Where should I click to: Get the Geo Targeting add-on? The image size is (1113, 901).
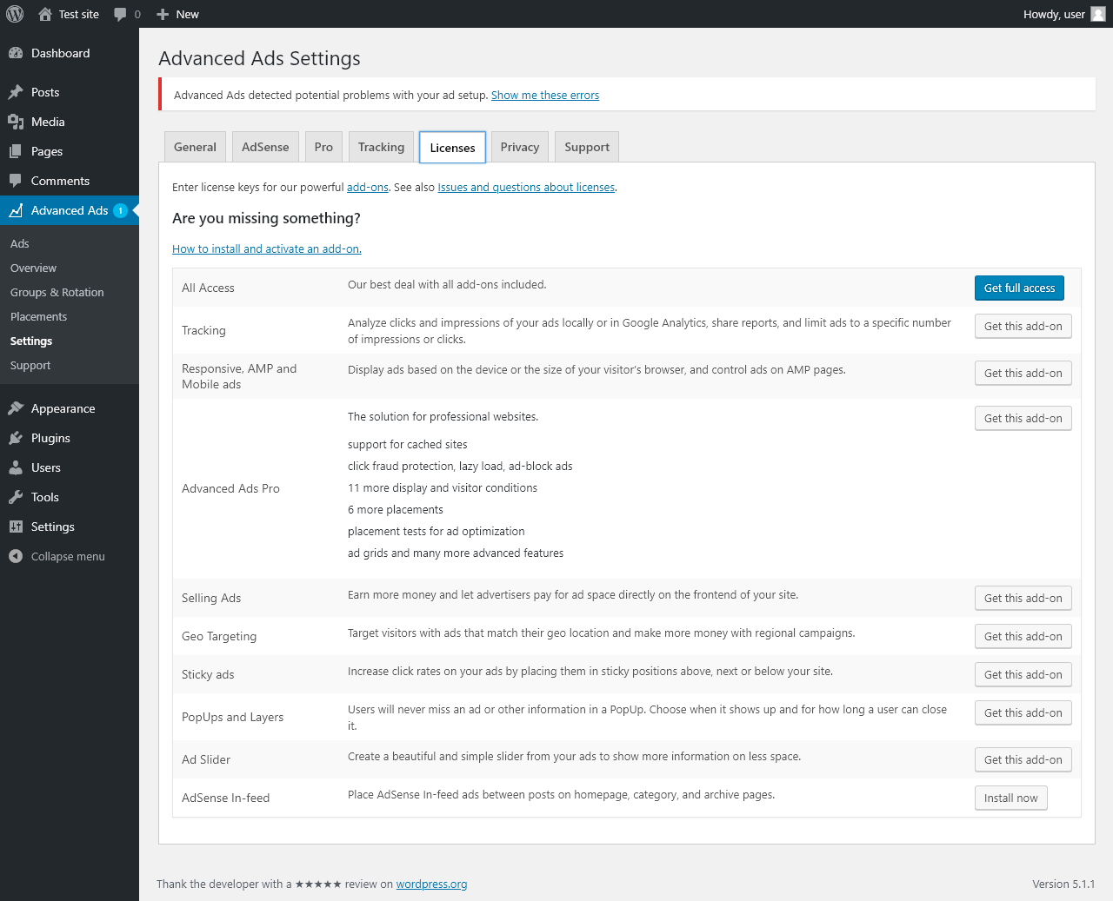(x=1023, y=636)
